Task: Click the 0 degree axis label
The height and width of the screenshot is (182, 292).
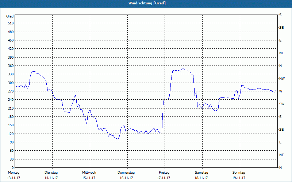Action: (x=12, y=168)
